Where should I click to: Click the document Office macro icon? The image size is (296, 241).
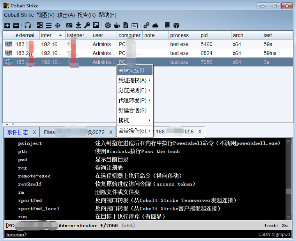tap(126, 25)
